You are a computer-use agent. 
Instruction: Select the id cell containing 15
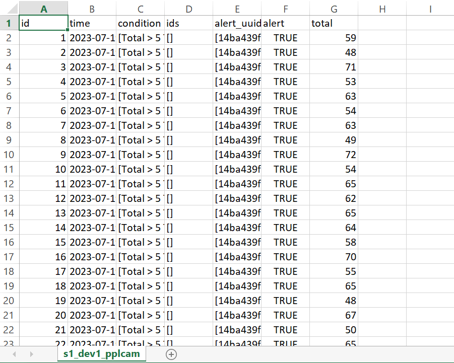(43, 242)
